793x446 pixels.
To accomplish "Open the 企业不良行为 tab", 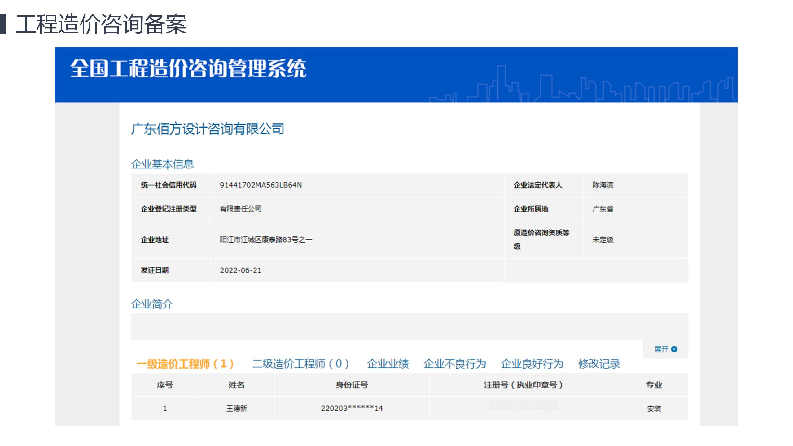I will 455,364.
